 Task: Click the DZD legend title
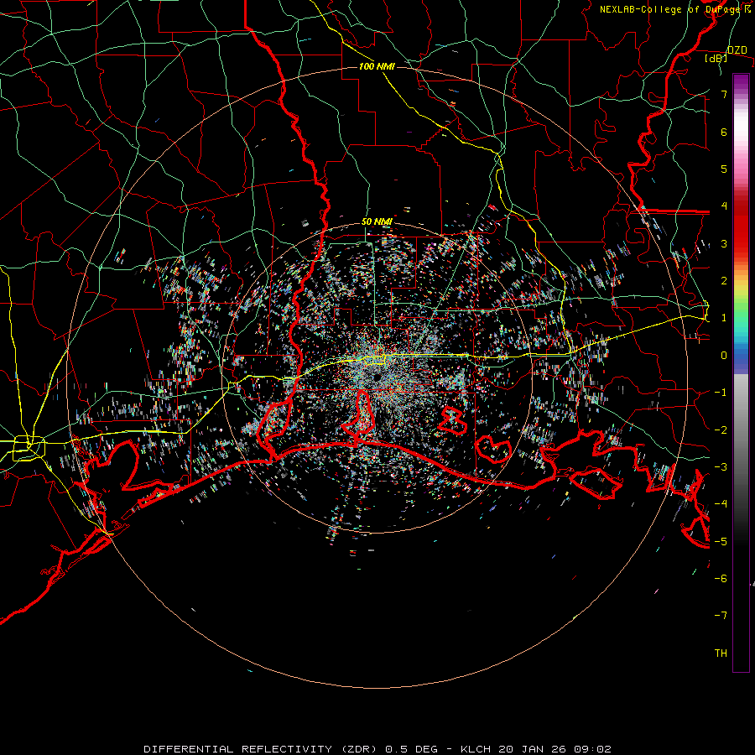(x=737, y=50)
